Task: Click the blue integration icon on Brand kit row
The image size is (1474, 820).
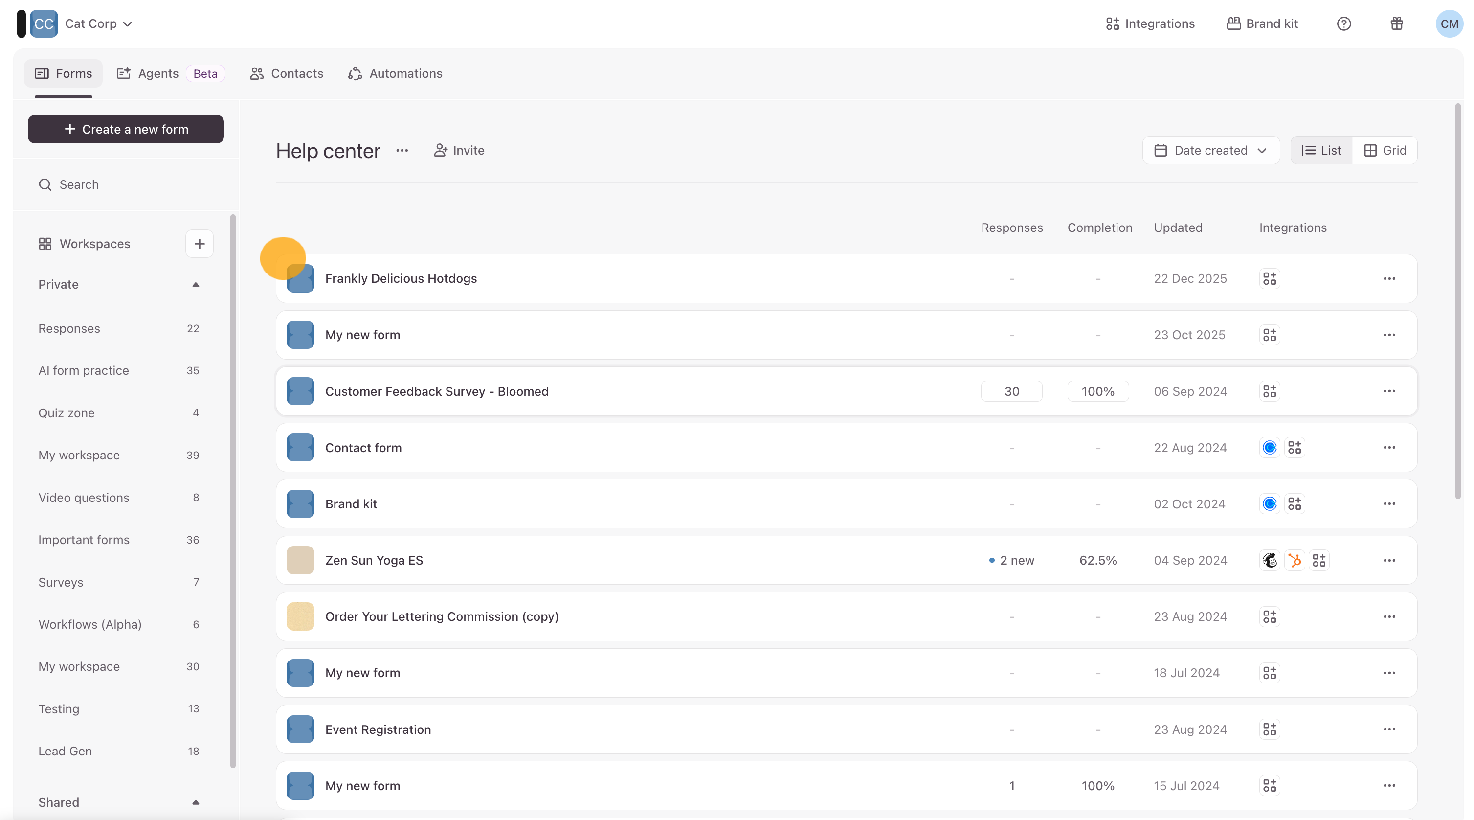Action: pyautogui.click(x=1269, y=504)
